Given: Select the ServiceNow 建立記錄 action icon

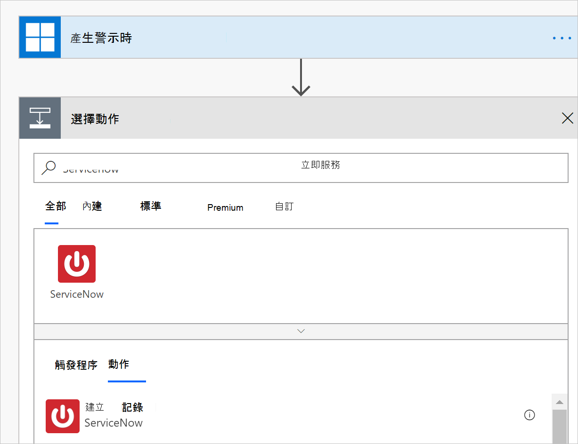Looking at the screenshot, I should pos(63,416).
